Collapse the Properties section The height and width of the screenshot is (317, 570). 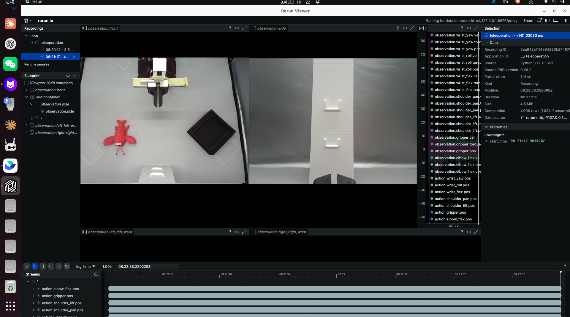coord(487,127)
